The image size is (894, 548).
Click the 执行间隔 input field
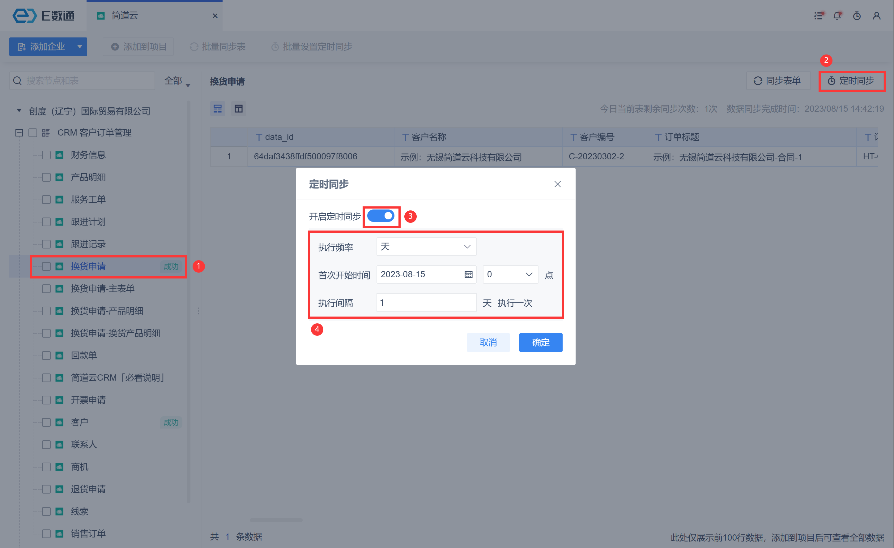(426, 303)
